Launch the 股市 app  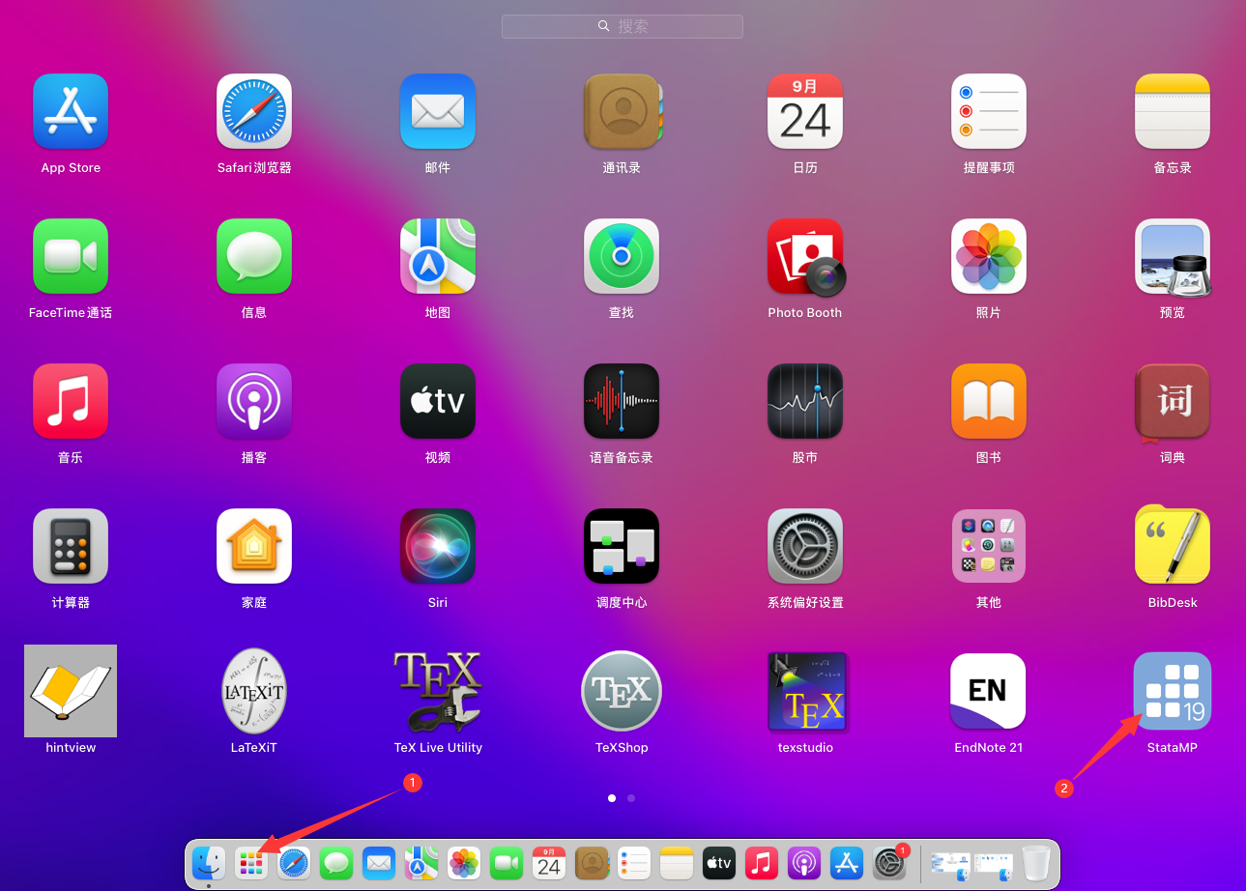805,401
